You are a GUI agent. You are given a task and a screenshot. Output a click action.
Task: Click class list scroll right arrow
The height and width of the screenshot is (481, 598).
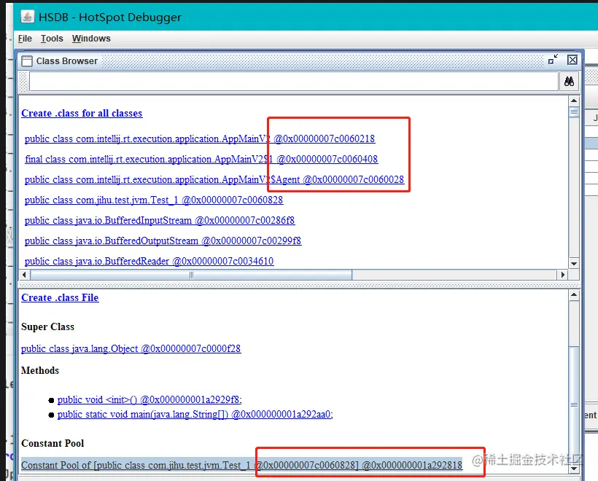(x=563, y=275)
